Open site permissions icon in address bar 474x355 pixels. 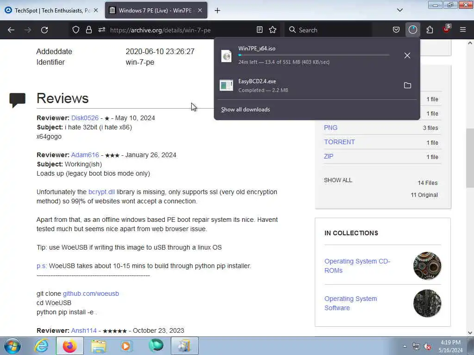click(x=101, y=30)
